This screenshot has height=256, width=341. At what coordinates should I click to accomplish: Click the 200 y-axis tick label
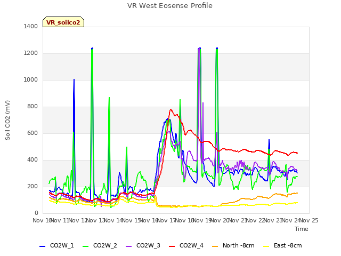coord(33,186)
